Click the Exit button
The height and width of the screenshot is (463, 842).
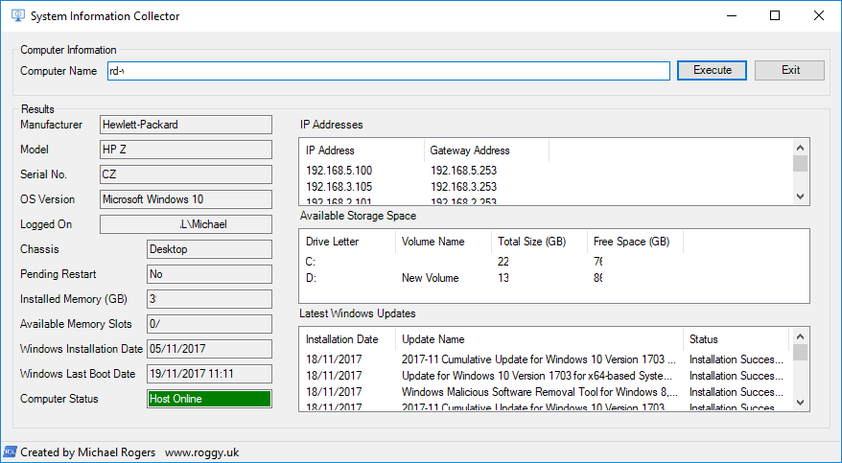pos(789,70)
